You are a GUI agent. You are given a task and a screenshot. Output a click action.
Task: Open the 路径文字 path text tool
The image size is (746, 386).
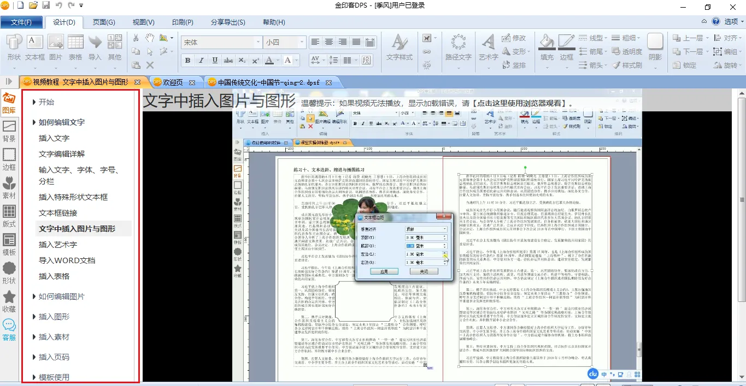(458, 47)
